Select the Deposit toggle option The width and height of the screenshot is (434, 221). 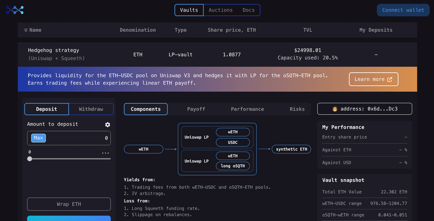(x=47, y=109)
